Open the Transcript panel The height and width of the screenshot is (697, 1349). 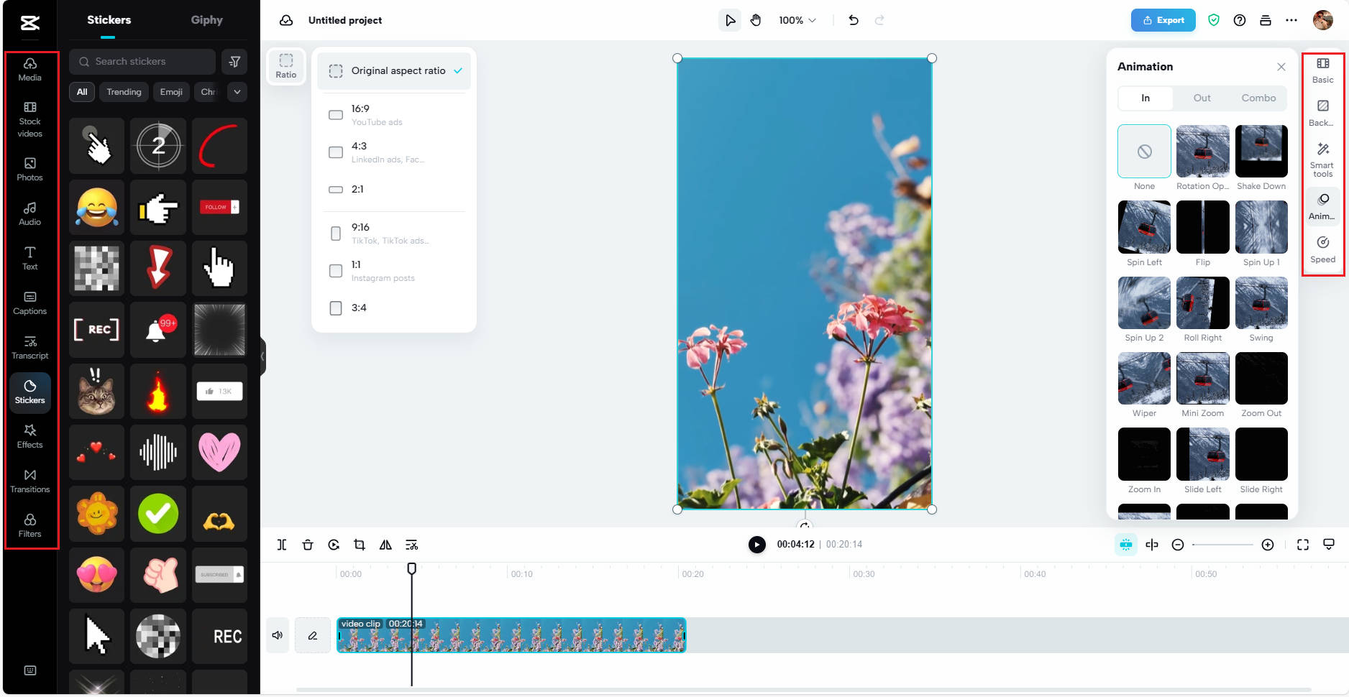point(29,346)
